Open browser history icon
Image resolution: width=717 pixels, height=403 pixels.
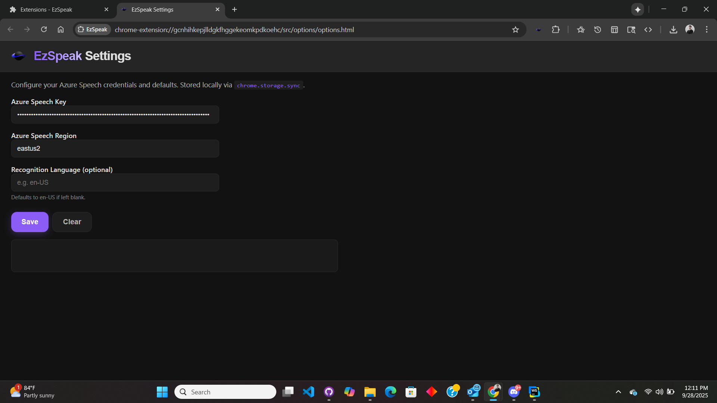coord(597,29)
